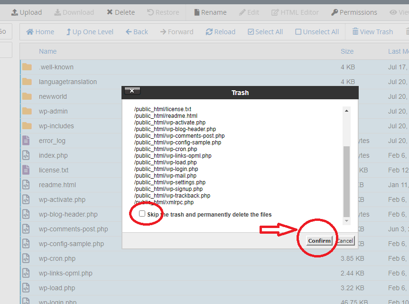Select the wp-includes folder name
The width and height of the screenshot is (409, 304).
click(x=56, y=126)
